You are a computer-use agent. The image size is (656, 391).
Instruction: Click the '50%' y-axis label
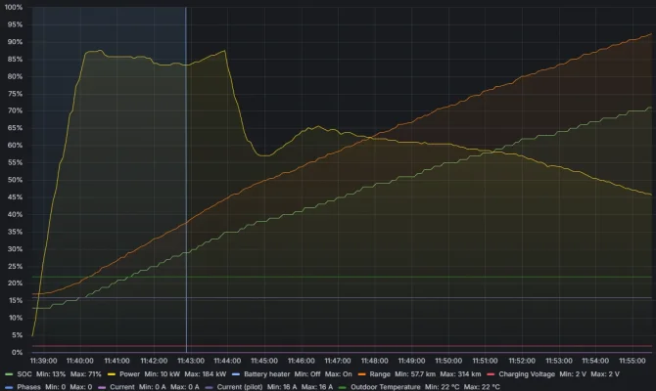point(15,180)
